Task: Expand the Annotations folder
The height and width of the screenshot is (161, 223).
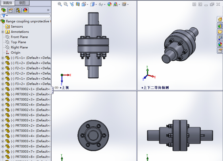Action: point(3,32)
